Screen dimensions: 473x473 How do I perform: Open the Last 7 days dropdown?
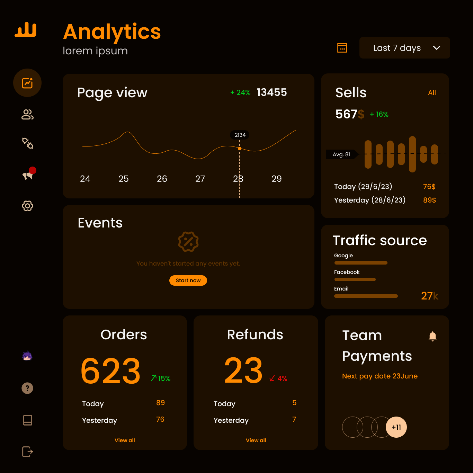(x=404, y=48)
